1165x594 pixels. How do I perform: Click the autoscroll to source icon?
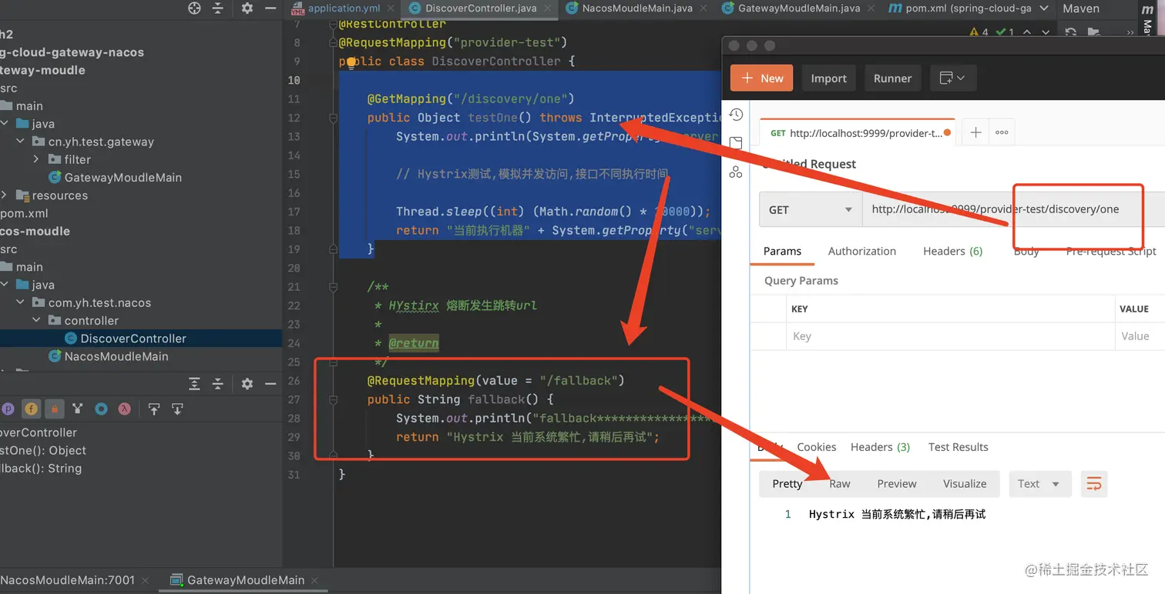tap(154, 409)
